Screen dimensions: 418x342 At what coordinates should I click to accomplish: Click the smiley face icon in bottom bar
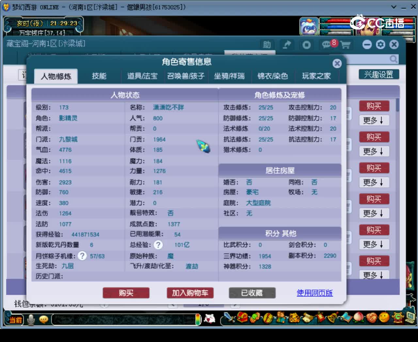click(x=384, y=318)
